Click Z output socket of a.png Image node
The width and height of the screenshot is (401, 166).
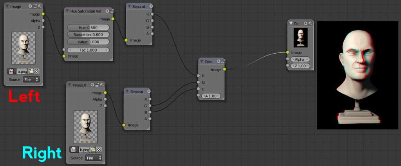pyautogui.click(x=43, y=27)
